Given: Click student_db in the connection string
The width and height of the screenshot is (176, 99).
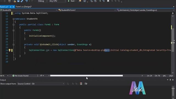Looking at the screenshot, I should tap(136, 50).
